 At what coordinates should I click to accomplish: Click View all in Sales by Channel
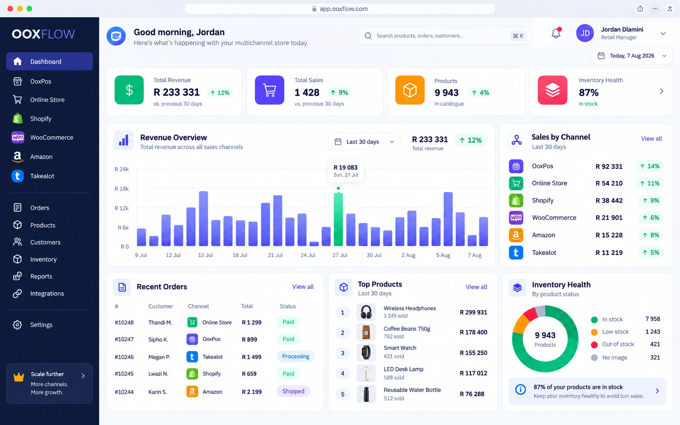651,139
